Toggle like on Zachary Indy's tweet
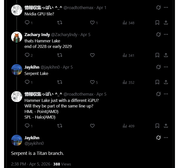Viewport: 179px width, 168px height. 92,55
